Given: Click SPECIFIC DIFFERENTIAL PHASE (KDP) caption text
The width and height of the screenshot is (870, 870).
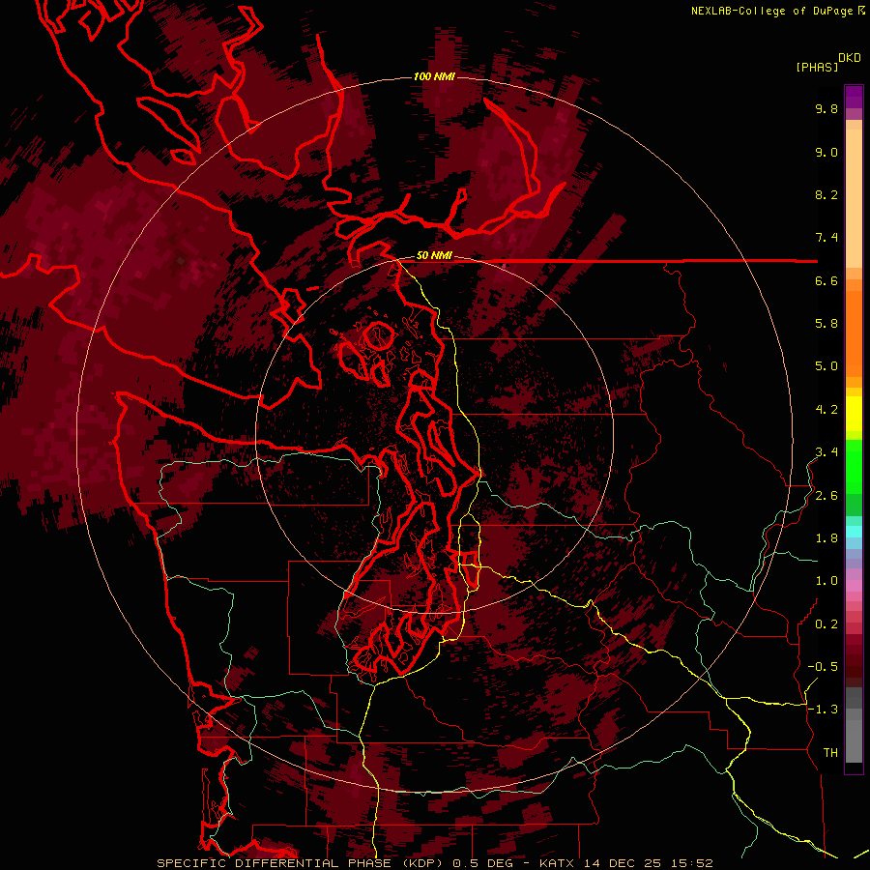Looking at the screenshot, I should pos(302,863).
